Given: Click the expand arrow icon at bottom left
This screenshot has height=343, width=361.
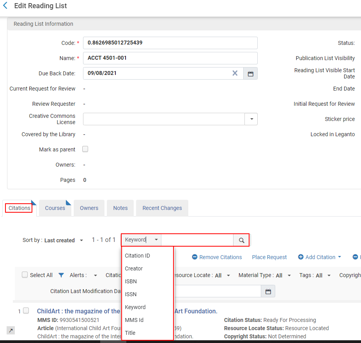Looking at the screenshot, I should click(x=11, y=331).
